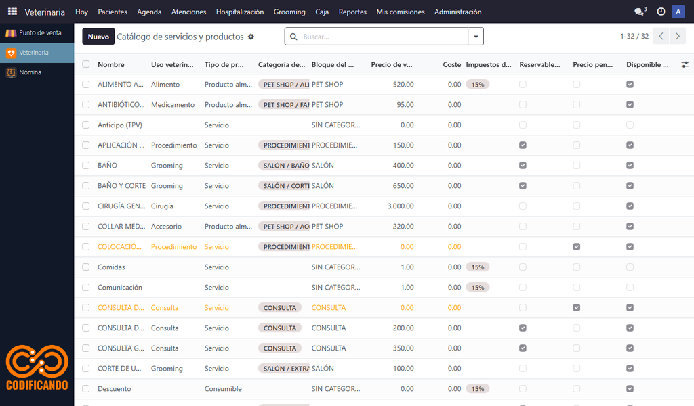694x406 pixels.
Task: Click the 3,000.00 price cell
Action: (401, 206)
